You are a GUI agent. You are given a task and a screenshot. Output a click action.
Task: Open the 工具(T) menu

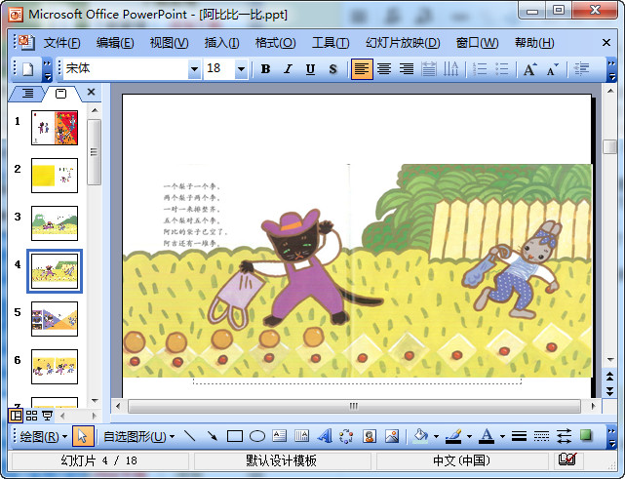tap(331, 43)
